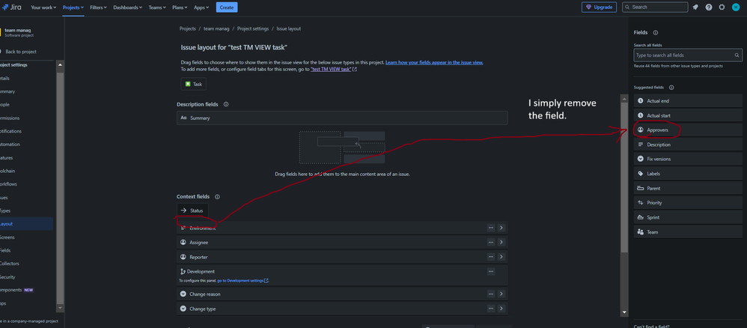Viewport: 747px width, 328px height.
Task: Expand the Assignee field chevron
Action: 501,242
